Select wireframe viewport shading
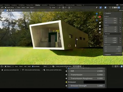Viewport: 123px width, 92px height. (x=113, y=8)
